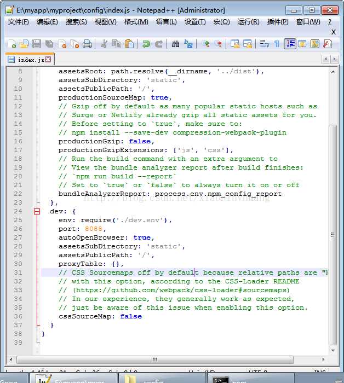Screen dimensions: 344x383
Task: Click the Open file folder icon
Action: (x=24, y=44)
